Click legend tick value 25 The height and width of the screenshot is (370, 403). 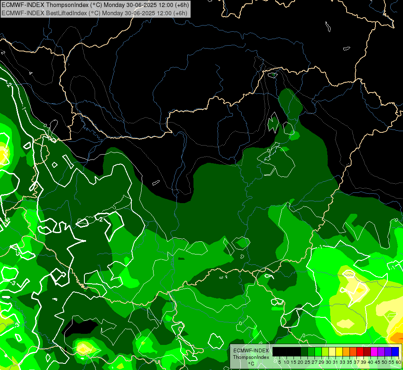(307, 362)
